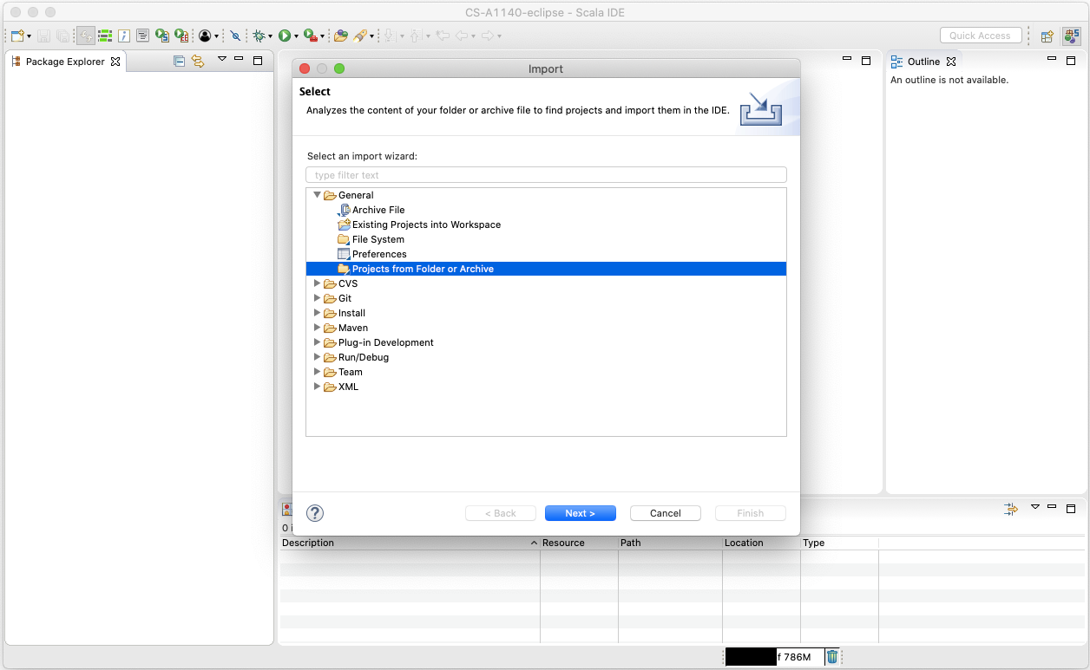This screenshot has height=670, width=1090.
Task: Select the Package Explorer tab
Action: 64,62
